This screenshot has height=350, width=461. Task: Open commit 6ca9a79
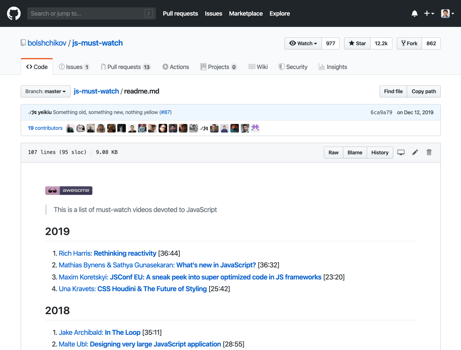[381, 112]
